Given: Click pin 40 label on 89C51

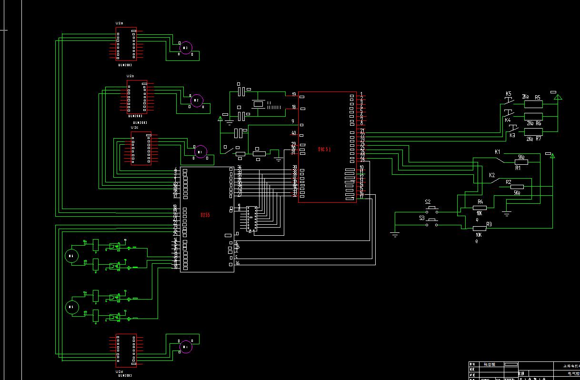Looking at the screenshot, I should click(x=294, y=133).
